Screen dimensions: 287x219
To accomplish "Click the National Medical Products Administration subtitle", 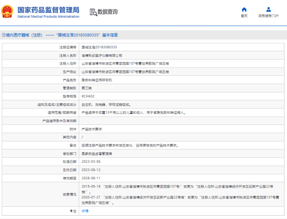I will (x=48, y=17).
